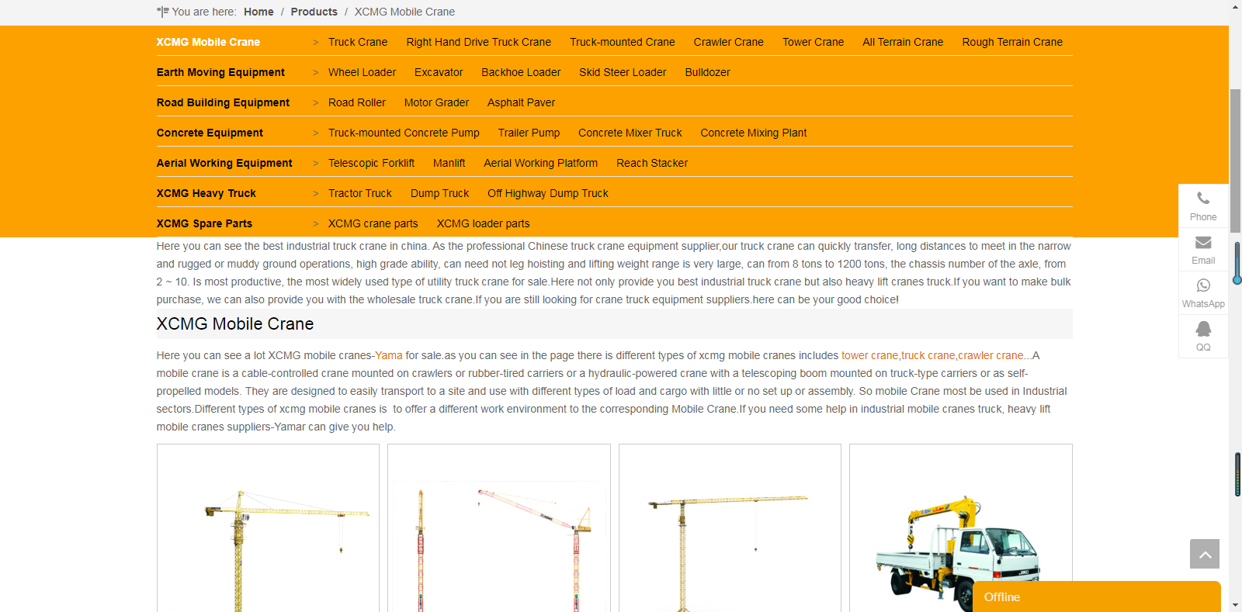Select Truck-mounted Crane subcategory
Screen dimensions: 1242x612
[623, 42]
